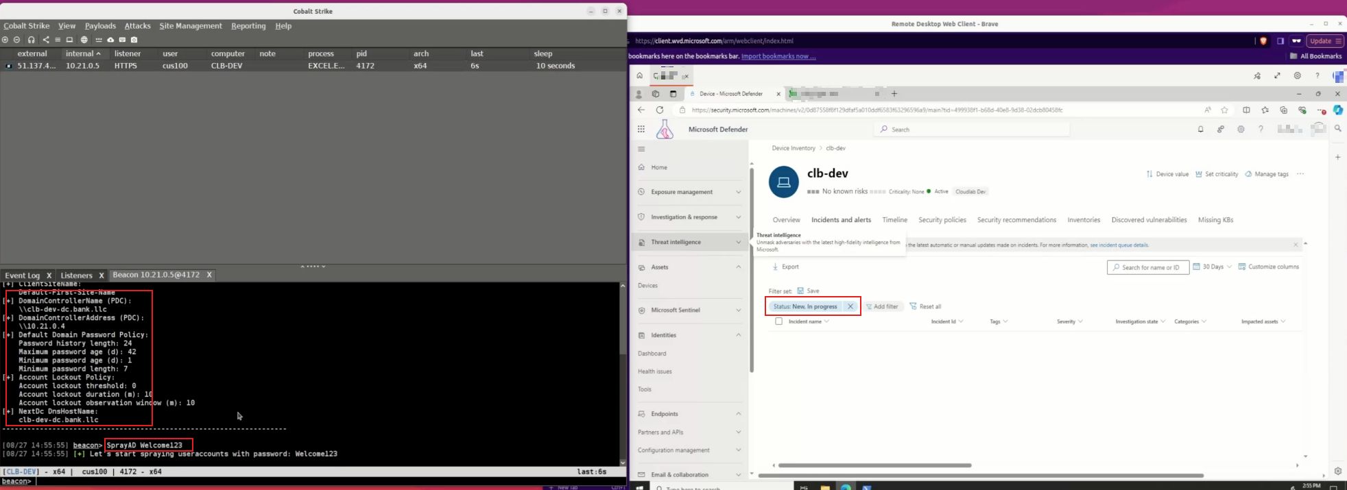Viewport: 1347px width, 490px height.
Task: Click the camera screenshots icon in Cobalt Strike toolbar
Action: point(134,40)
